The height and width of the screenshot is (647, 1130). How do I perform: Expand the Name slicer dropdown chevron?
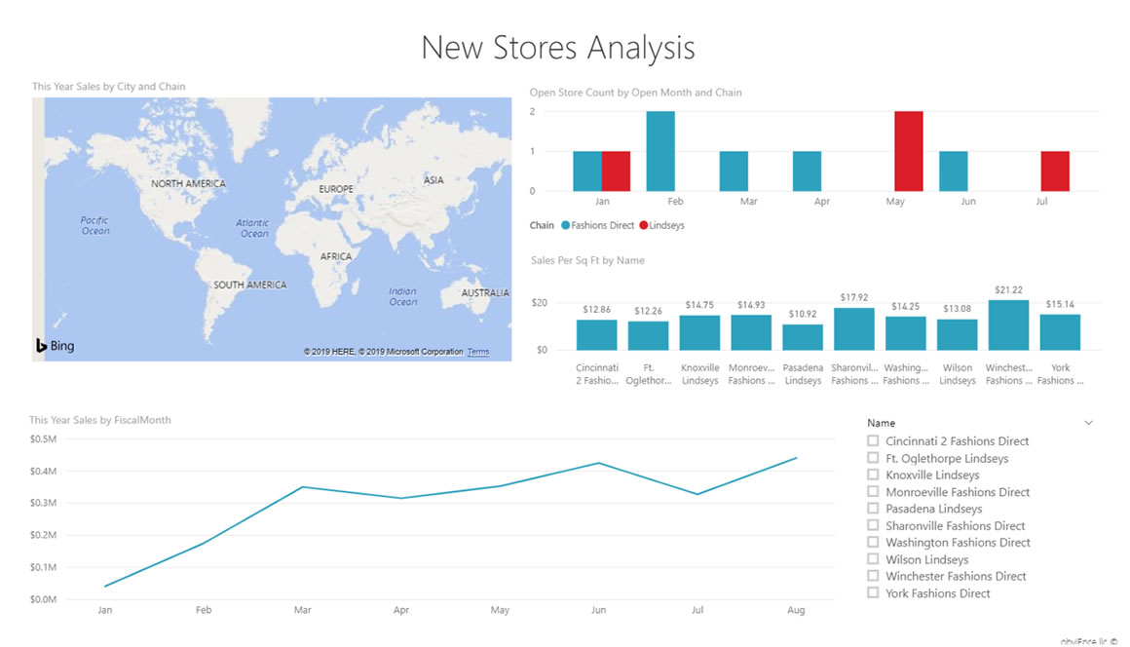point(1088,423)
